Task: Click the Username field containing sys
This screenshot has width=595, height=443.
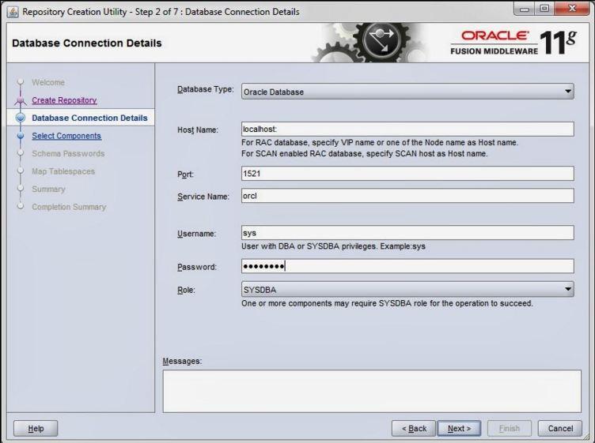Action: 407,232
